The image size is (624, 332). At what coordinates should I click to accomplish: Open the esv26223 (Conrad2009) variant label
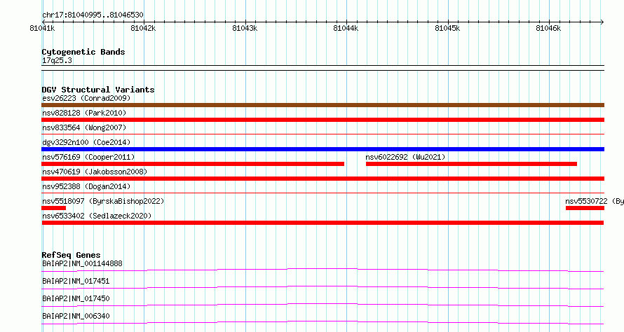pyautogui.click(x=86, y=98)
